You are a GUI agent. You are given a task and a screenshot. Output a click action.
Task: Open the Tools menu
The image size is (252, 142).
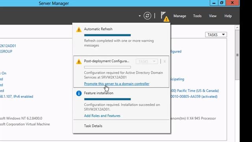(197, 16)
